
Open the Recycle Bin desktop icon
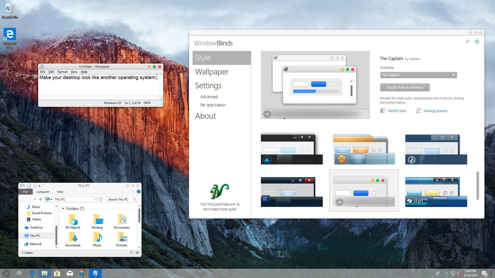(10, 8)
